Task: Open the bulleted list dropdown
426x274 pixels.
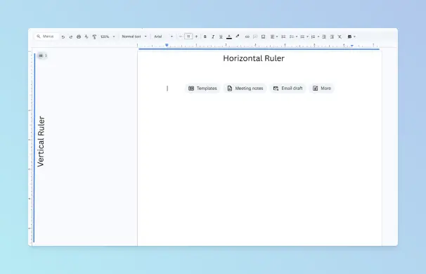Action: point(304,37)
